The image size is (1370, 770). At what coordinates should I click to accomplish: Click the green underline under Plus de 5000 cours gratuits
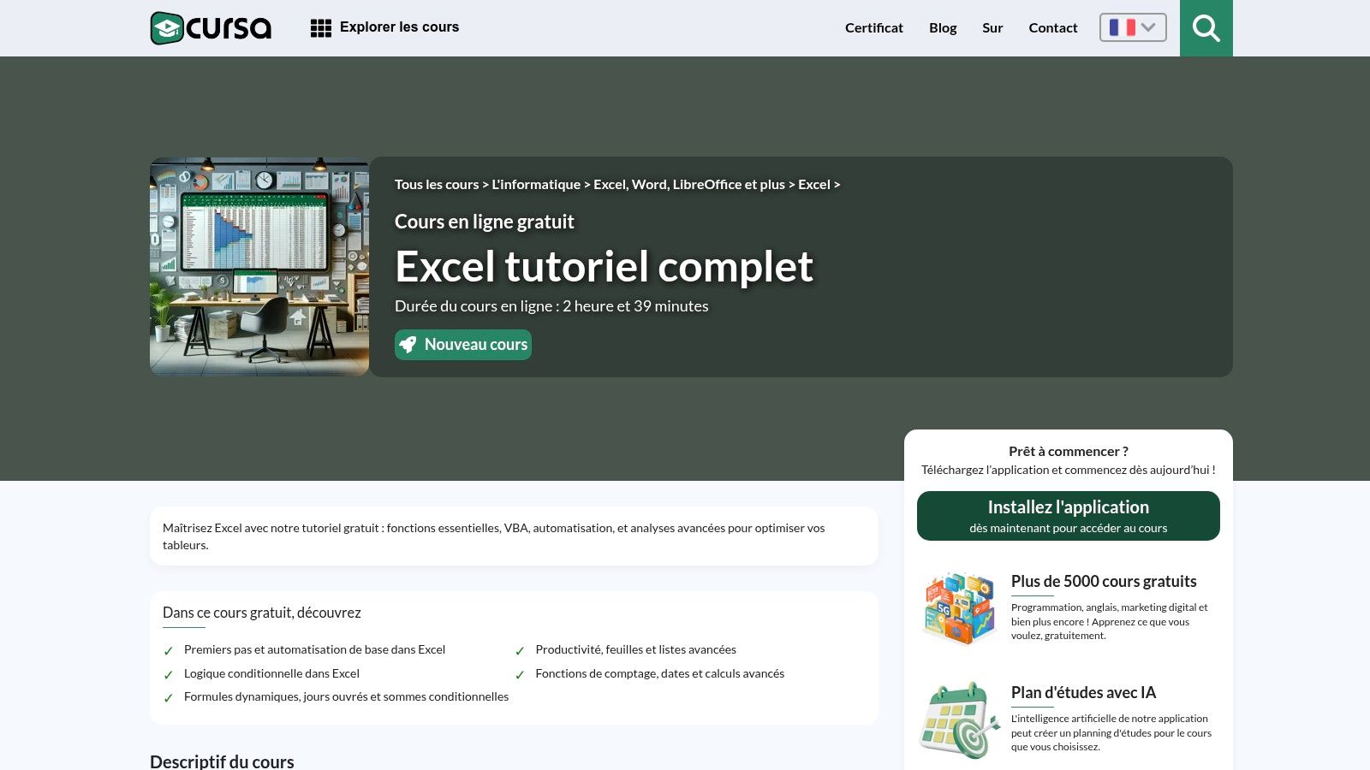[1032, 595]
